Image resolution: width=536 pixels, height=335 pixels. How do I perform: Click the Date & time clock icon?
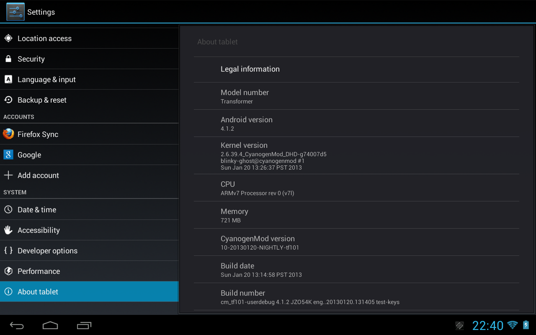8,209
